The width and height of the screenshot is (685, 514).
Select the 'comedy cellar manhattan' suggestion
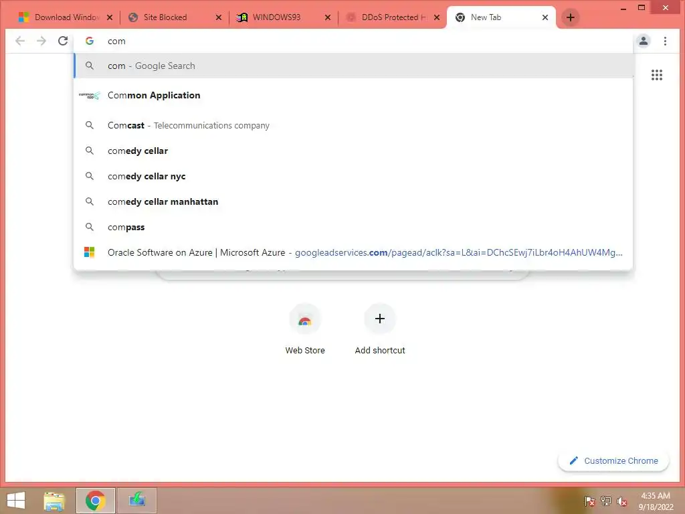[x=354, y=201]
